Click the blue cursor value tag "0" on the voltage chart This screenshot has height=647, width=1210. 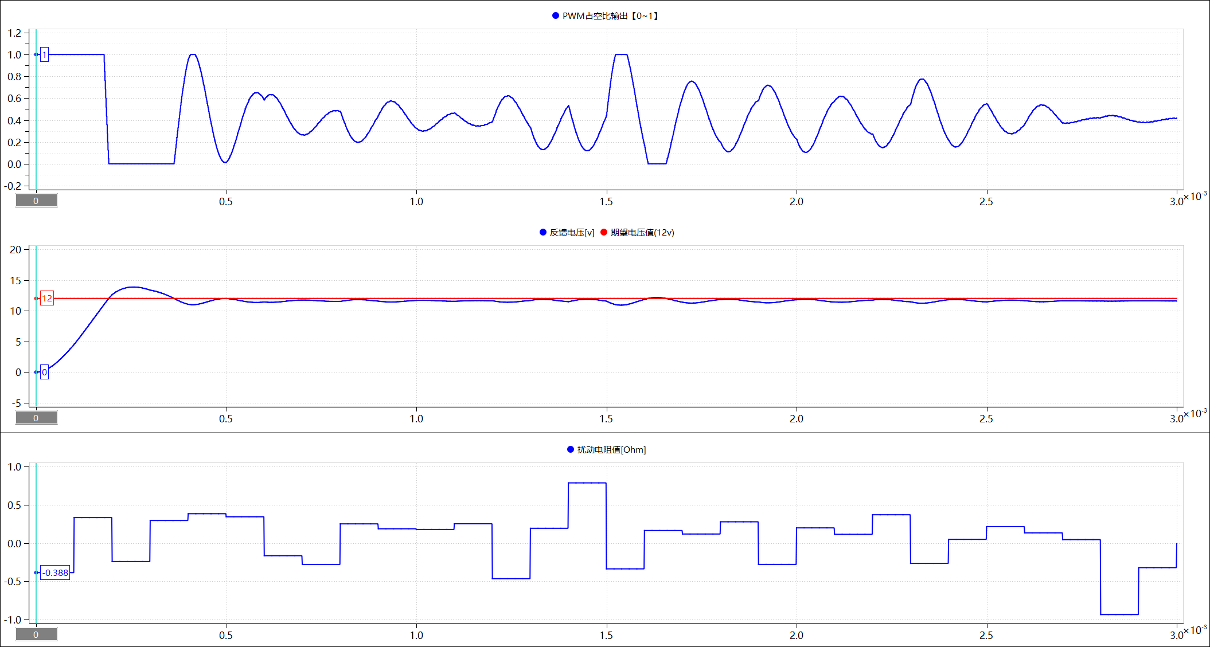(44, 372)
